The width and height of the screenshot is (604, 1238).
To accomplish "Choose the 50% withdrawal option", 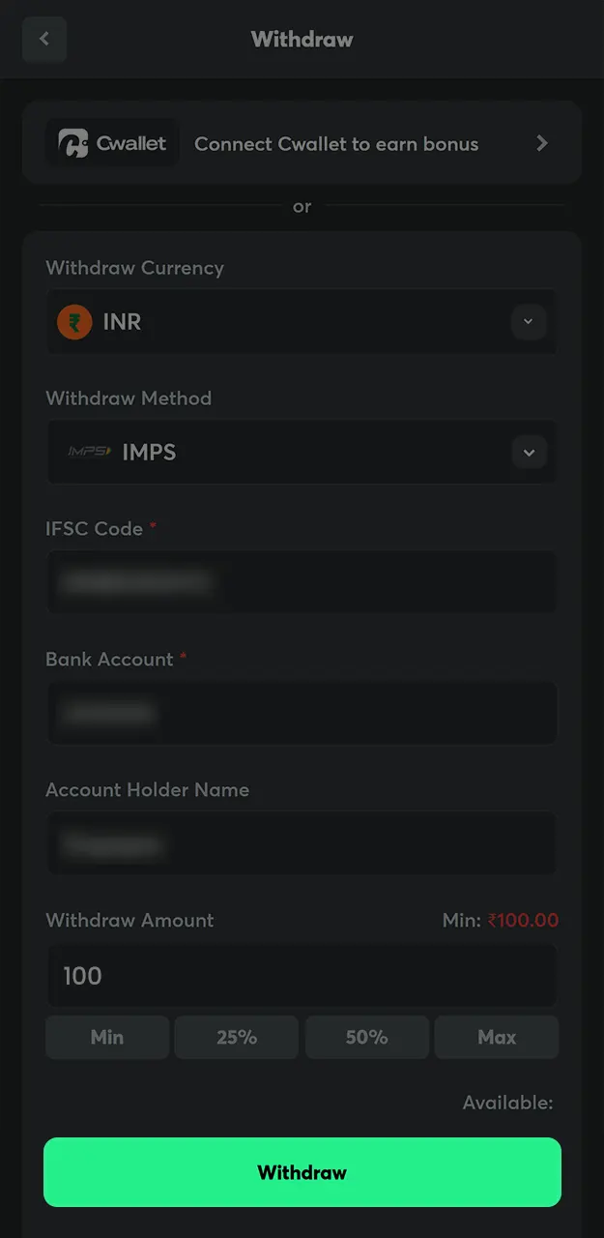I will tap(366, 1037).
